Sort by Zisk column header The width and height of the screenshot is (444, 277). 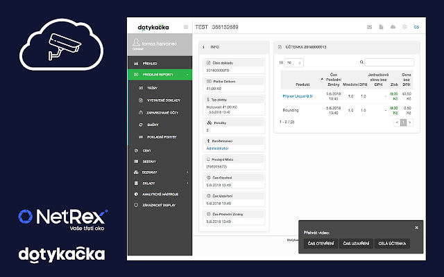point(394,84)
